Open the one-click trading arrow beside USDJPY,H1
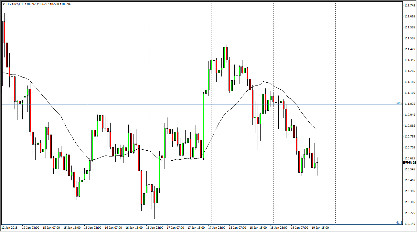The height and width of the screenshot is (232, 417). coord(4,4)
